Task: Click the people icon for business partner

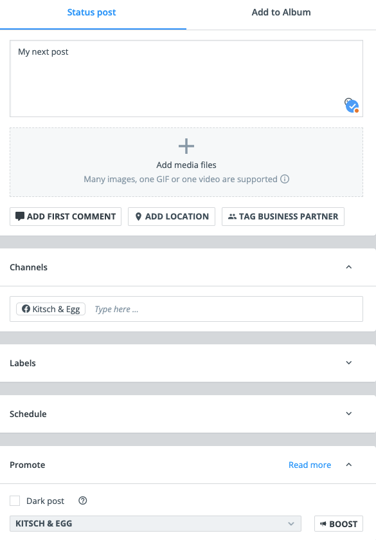Action: [232, 216]
